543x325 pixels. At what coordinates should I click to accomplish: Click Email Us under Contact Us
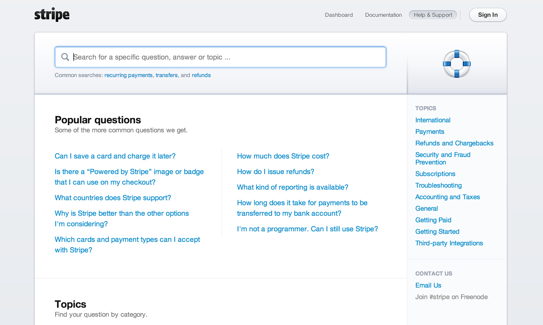pyautogui.click(x=428, y=285)
